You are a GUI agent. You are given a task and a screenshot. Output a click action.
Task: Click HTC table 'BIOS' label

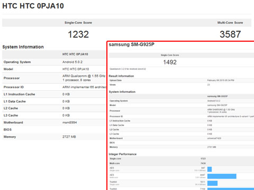(7, 130)
